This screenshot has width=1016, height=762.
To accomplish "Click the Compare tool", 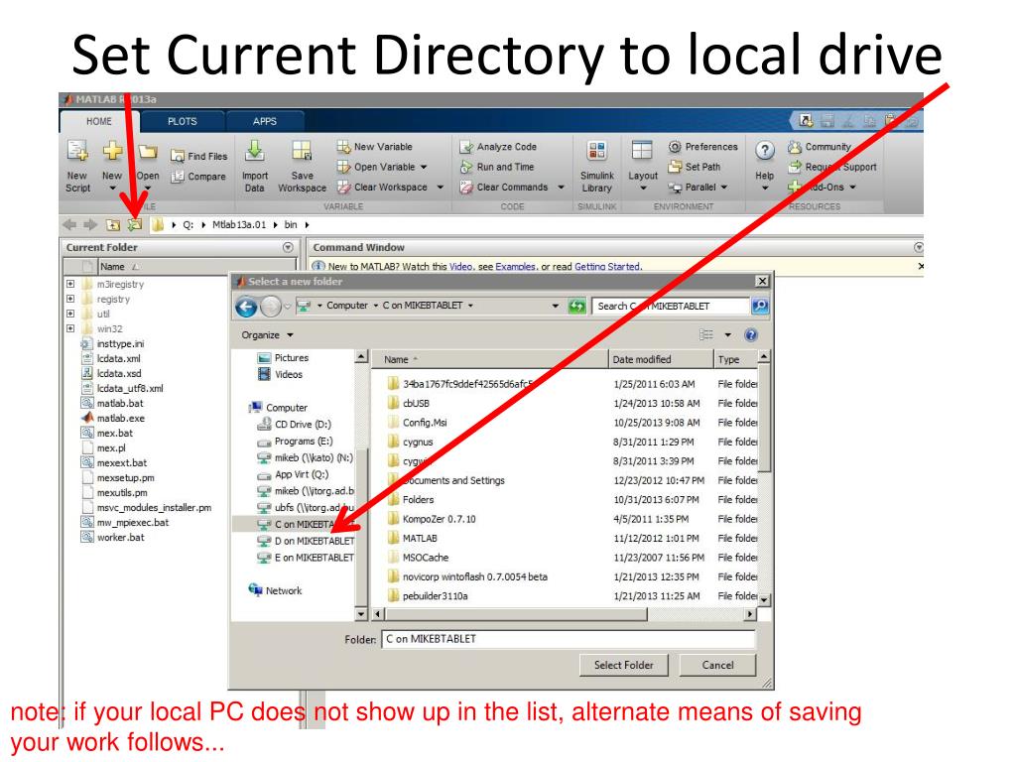I will pos(198,177).
